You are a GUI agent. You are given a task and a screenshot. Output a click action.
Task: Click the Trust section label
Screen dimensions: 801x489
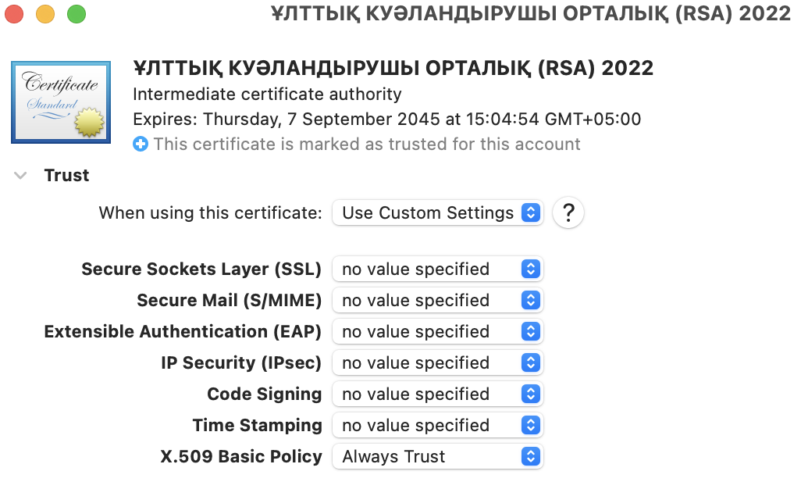click(x=66, y=175)
